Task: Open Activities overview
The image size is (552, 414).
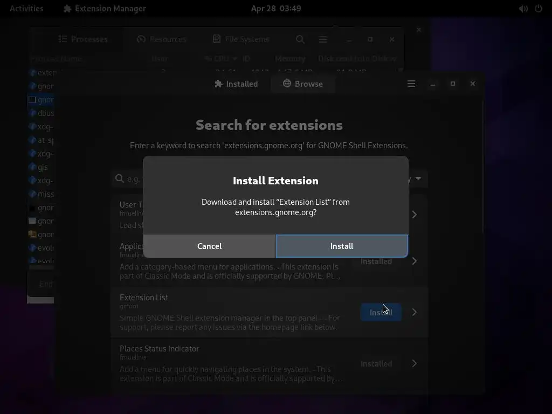Action: point(26,9)
